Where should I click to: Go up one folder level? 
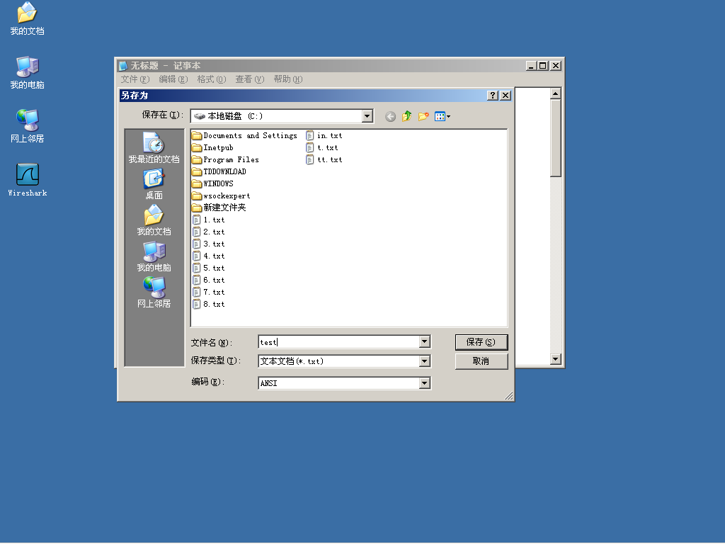tap(407, 116)
